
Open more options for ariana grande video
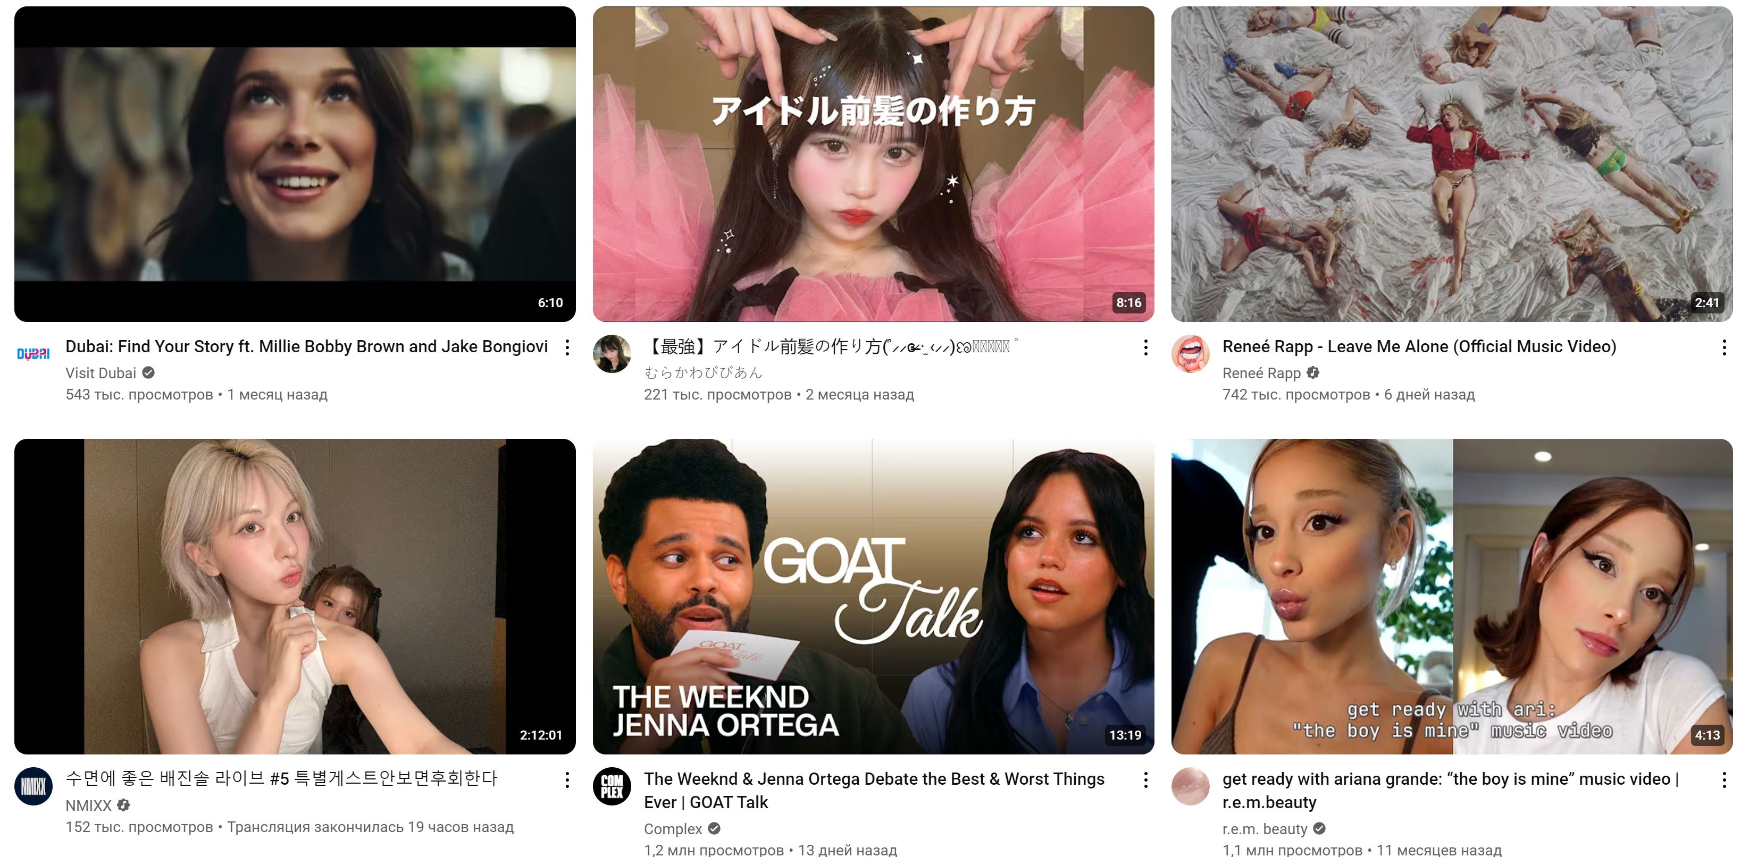click(1724, 780)
